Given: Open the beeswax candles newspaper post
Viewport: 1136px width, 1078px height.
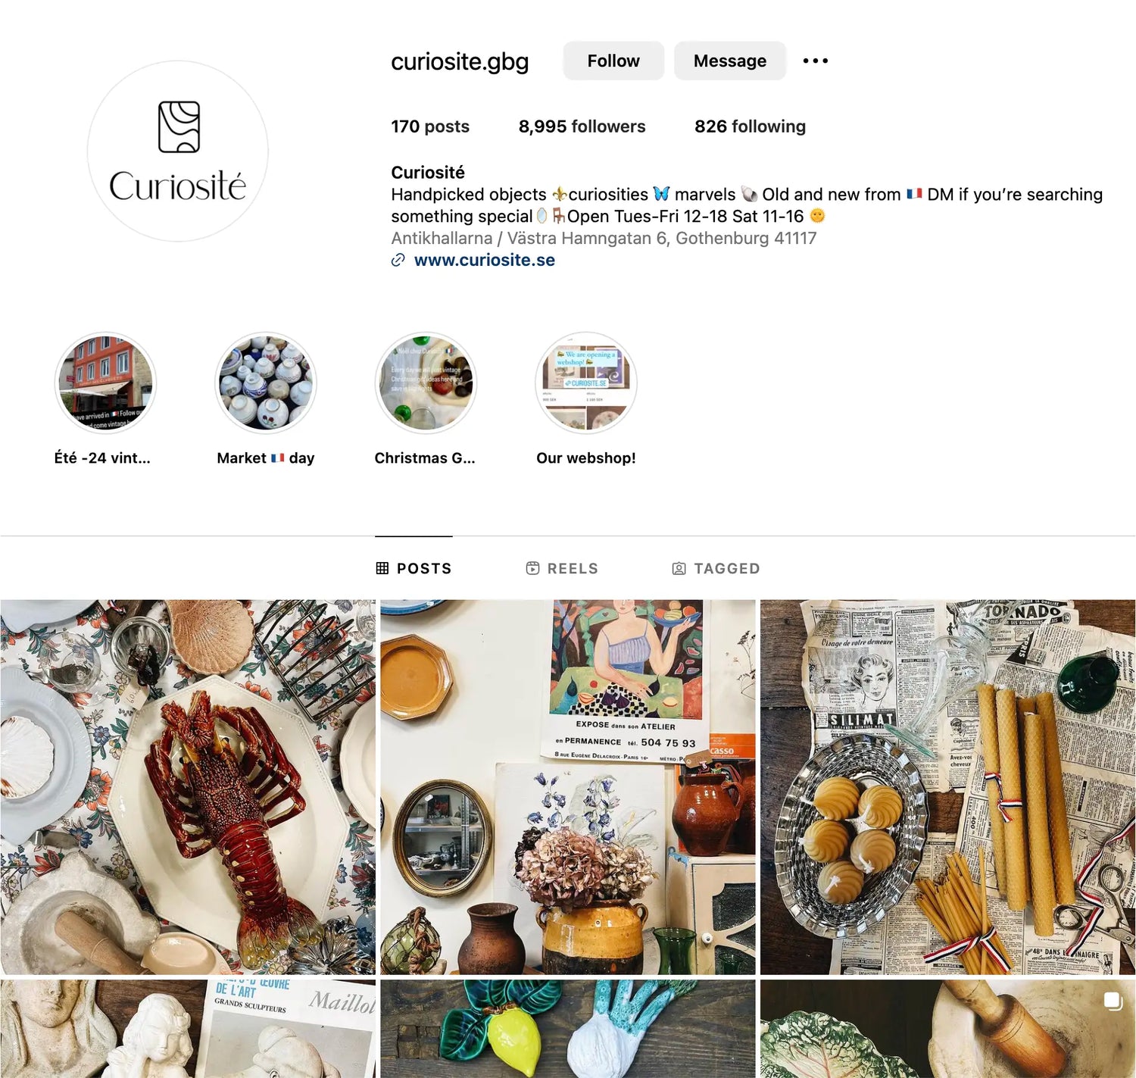Looking at the screenshot, I should tap(947, 787).
